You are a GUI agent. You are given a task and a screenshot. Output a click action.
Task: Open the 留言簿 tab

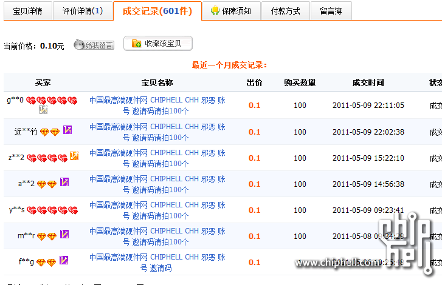click(x=331, y=11)
